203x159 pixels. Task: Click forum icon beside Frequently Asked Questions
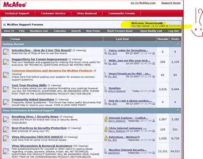[x=6, y=102]
